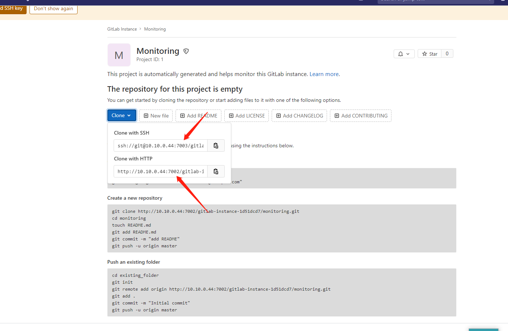Toggle the Clone dropdown button
This screenshot has height=331, width=508.
122,115
